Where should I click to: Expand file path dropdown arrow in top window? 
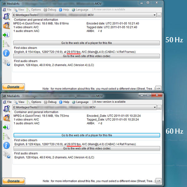[155, 15]
